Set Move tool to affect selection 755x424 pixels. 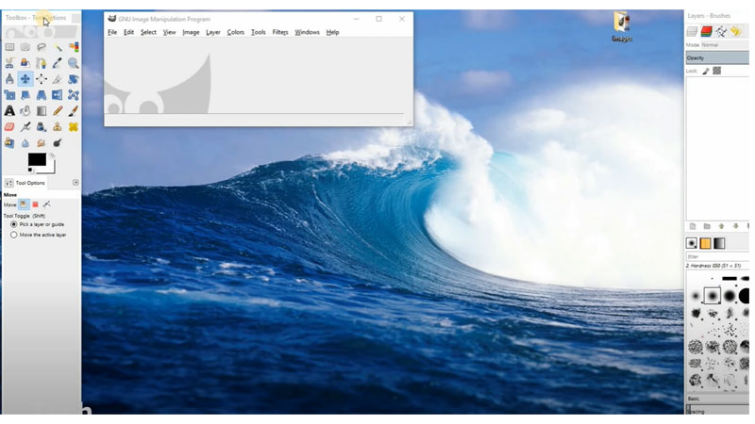pyautogui.click(x=35, y=204)
